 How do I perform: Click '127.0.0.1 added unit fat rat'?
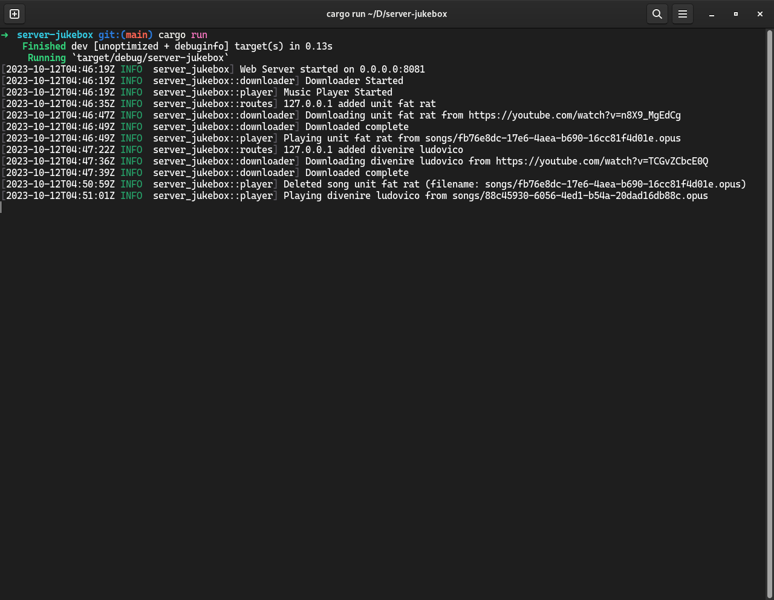[359, 103]
